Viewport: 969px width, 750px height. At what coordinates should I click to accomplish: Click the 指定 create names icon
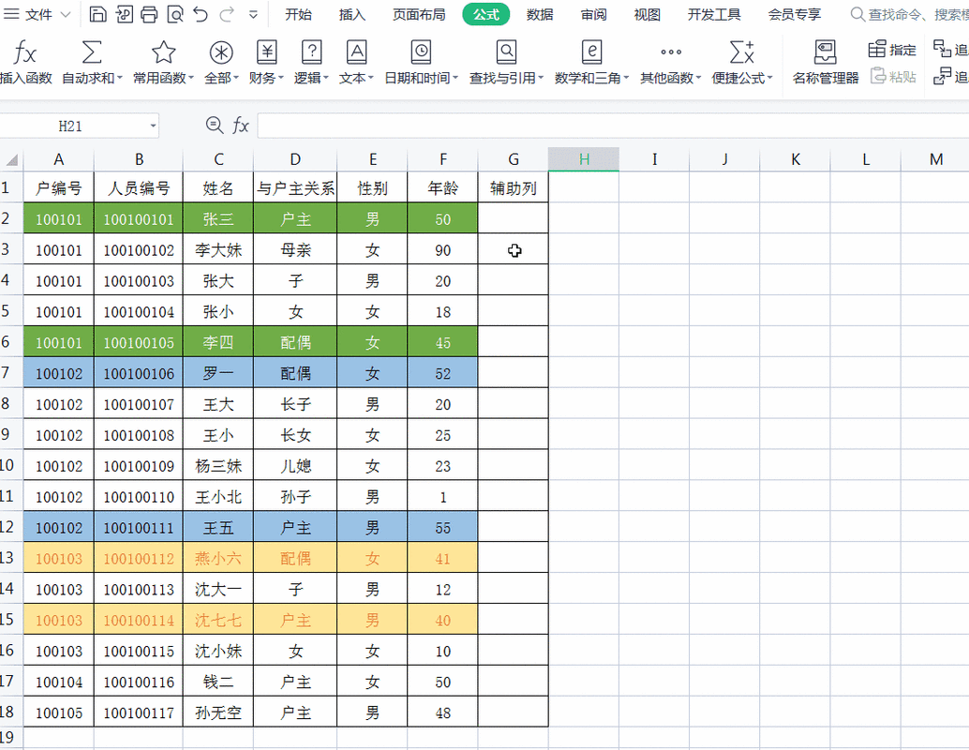(x=890, y=50)
